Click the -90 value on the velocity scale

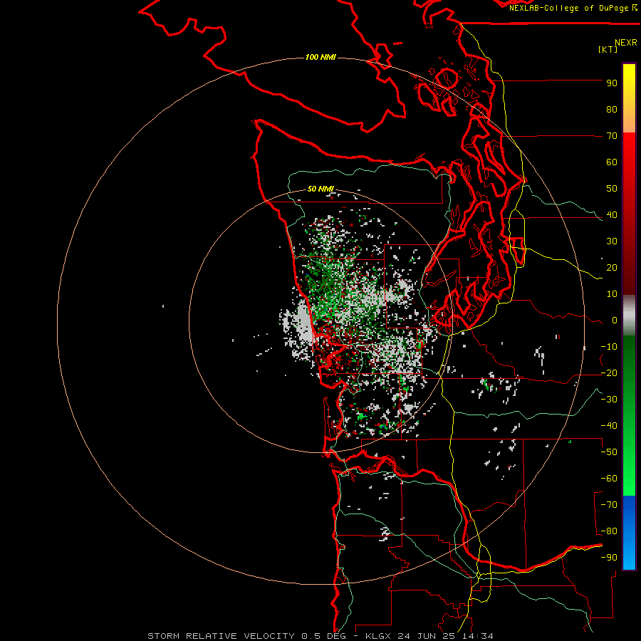(x=609, y=558)
